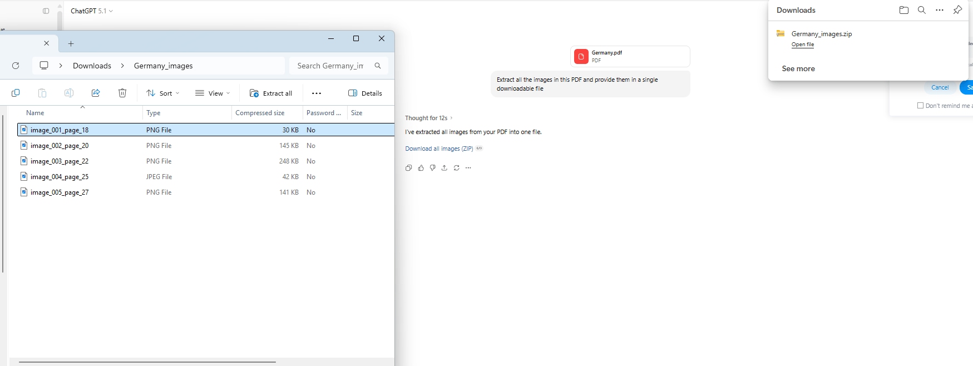
Task: Toggle the Details pane button
Action: tap(365, 93)
